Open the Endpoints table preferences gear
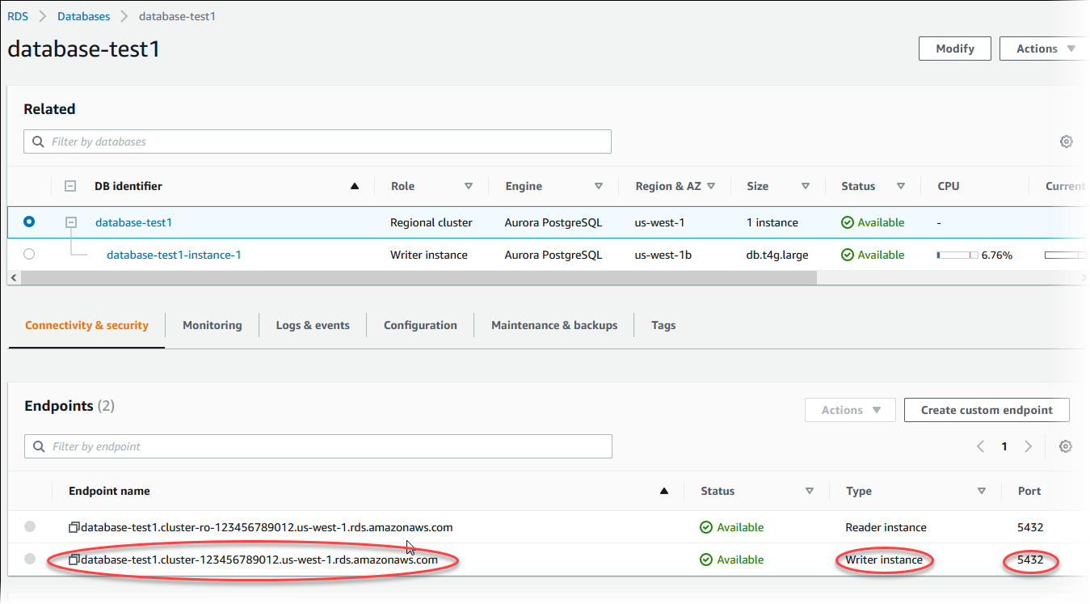1090x604 pixels. tap(1065, 446)
